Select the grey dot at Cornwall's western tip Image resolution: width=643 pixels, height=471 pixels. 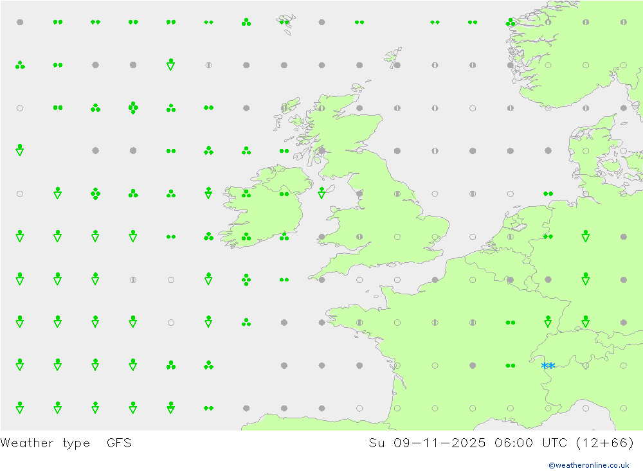[321, 280]
